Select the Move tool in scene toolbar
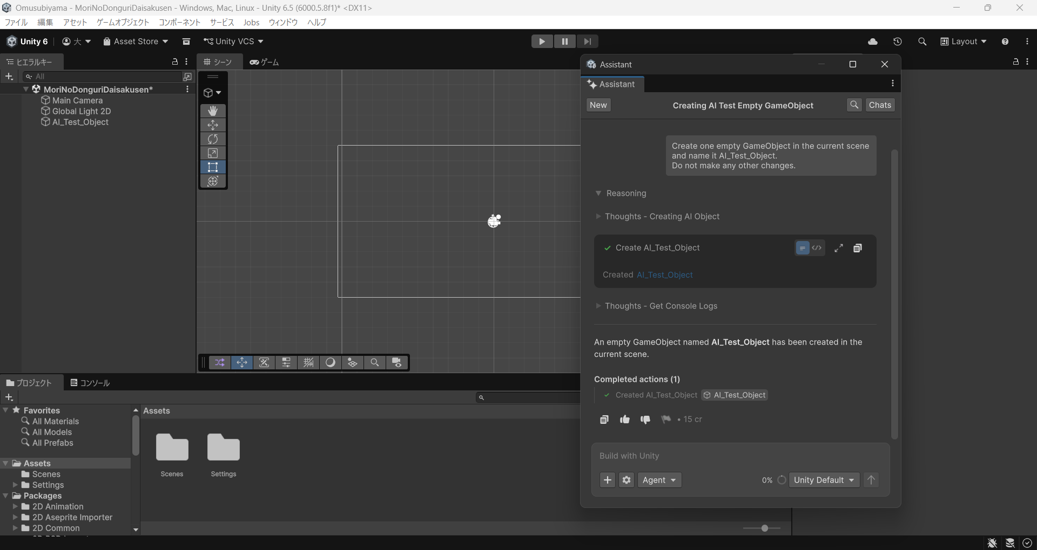1037x550 pixels. pyautogui.click(x=213, y=125)
